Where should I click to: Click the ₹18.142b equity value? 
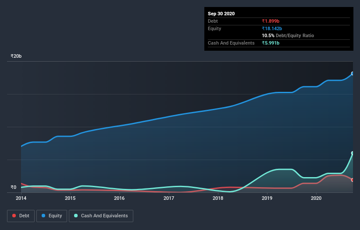(272, 28)
